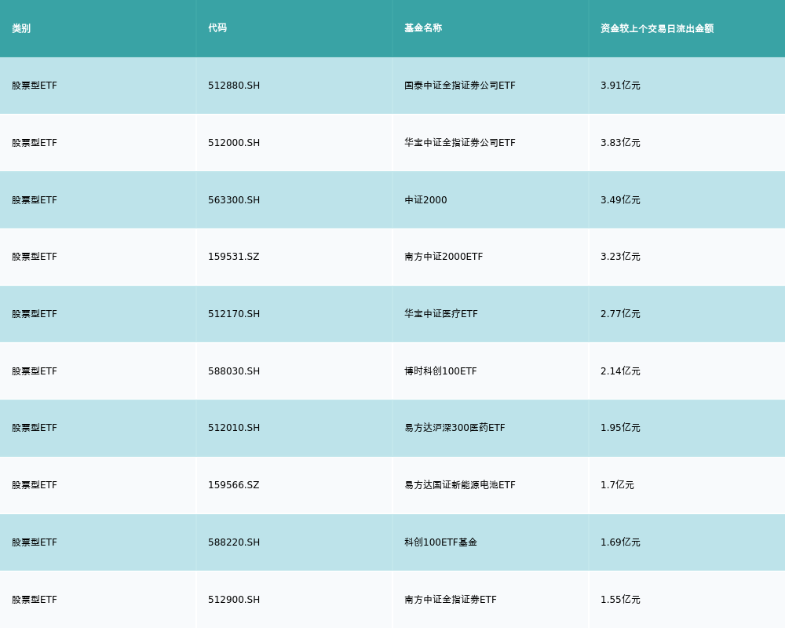Click the 代码 column header
Viewport: 785px width, 628px height.
tap(217, 28)
